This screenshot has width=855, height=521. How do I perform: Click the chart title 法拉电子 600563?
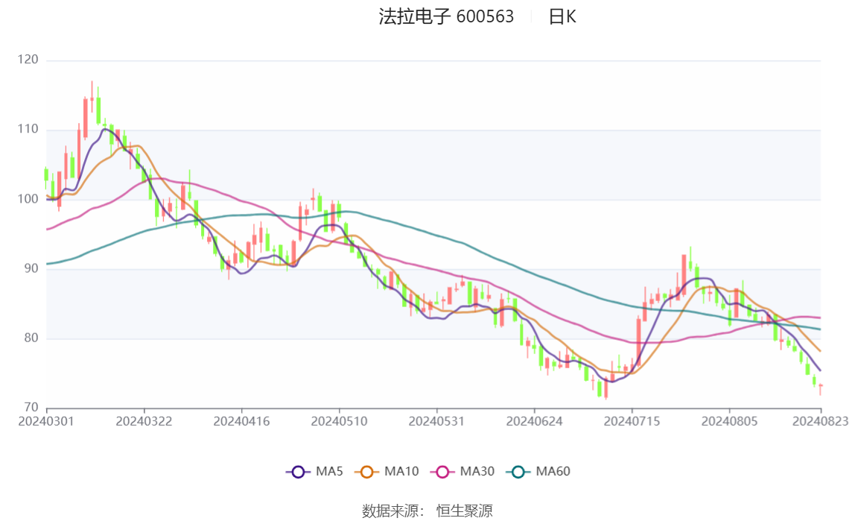[x=446, y=17]
